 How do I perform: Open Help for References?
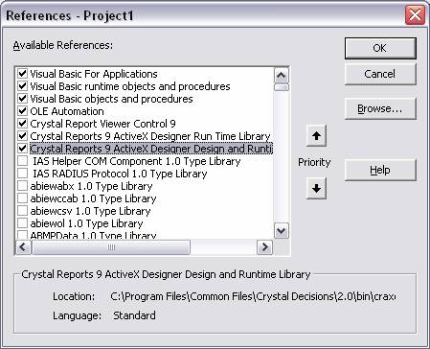coord(380,170)
